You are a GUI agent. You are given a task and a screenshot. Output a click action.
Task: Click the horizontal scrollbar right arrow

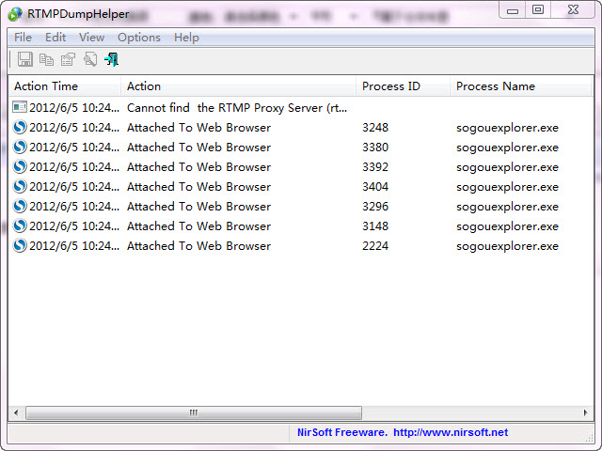click(x=585, y=412)
